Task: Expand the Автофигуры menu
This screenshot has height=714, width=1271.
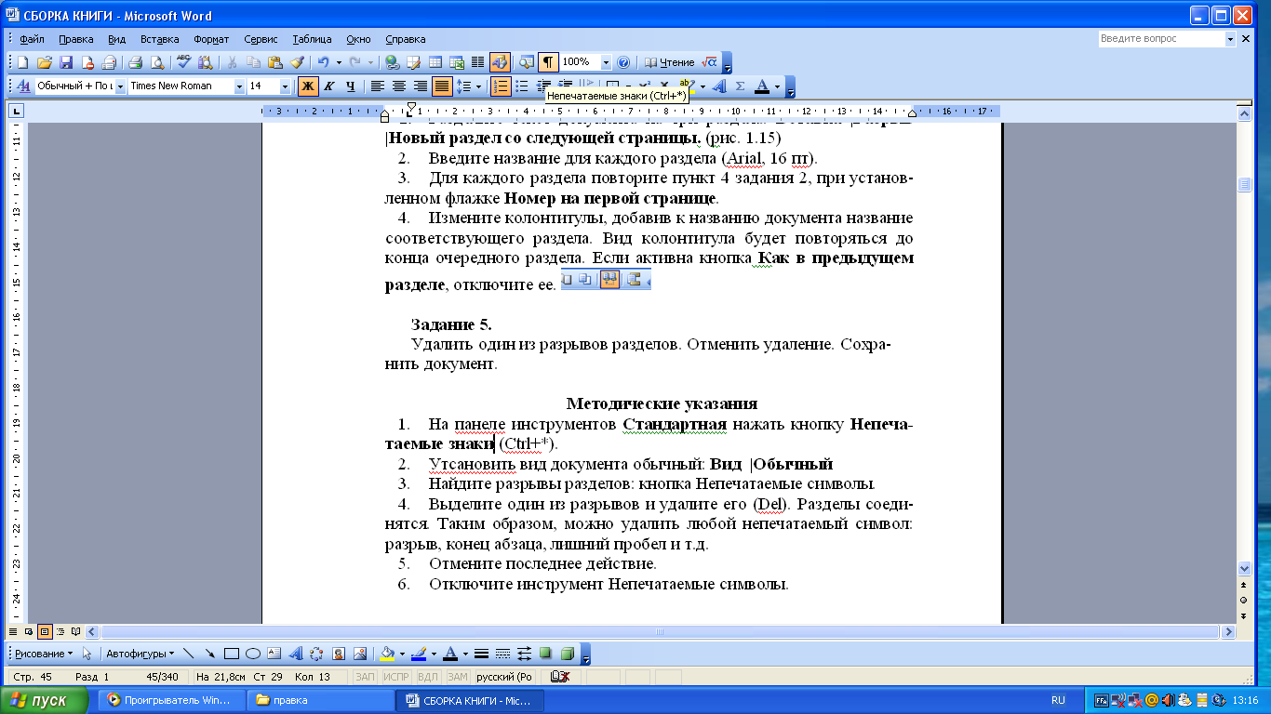Action: [140, 654]
